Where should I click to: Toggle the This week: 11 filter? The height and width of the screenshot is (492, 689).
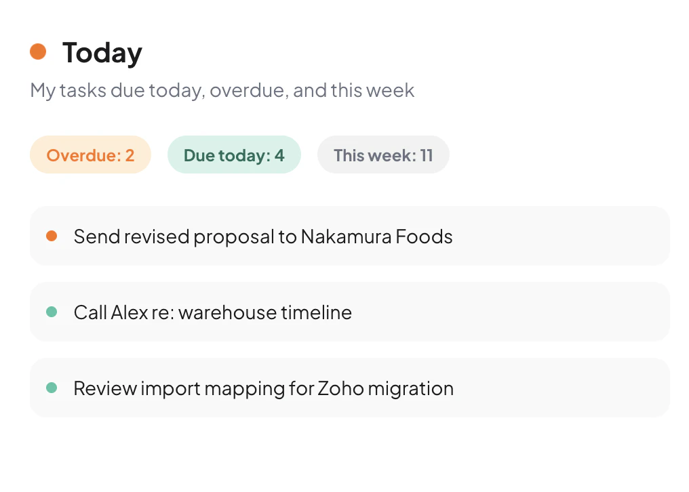pyautogui.click(x=383, y=155)
